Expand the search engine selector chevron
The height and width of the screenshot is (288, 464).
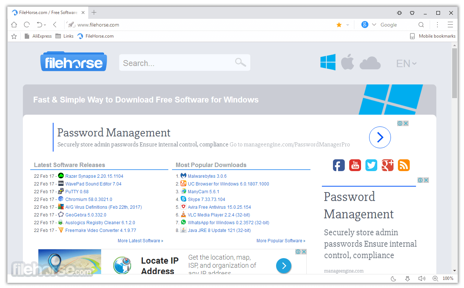374,25
